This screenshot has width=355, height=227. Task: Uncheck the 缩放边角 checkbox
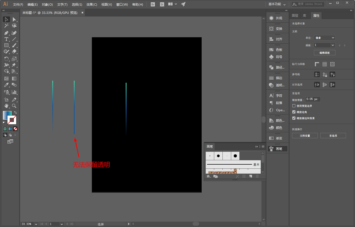(294, 112)
